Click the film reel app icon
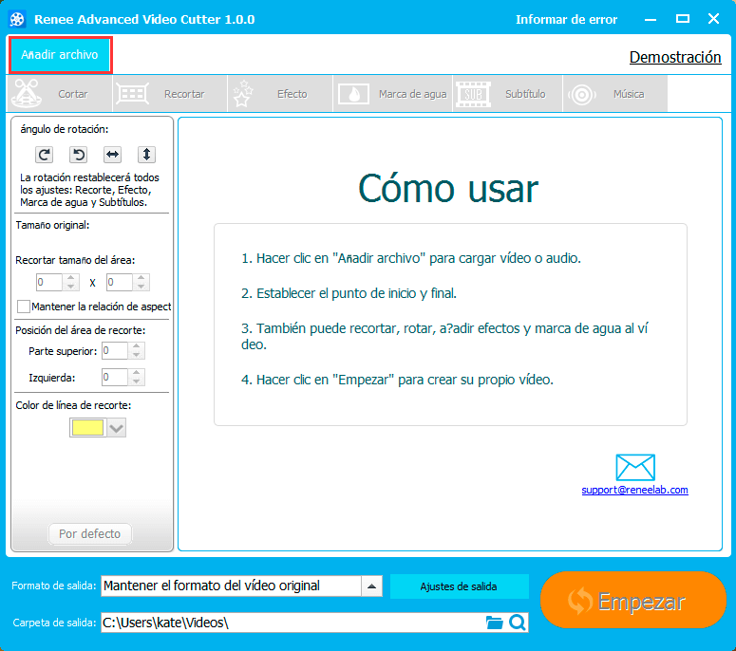This screenshot has height=651, width=736. click(x=17, y=19)
